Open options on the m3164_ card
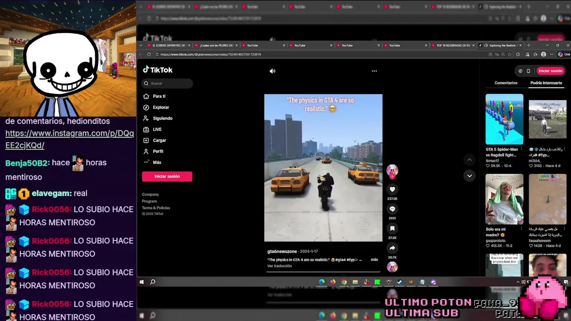571x321 pixels. coord(564,149)
